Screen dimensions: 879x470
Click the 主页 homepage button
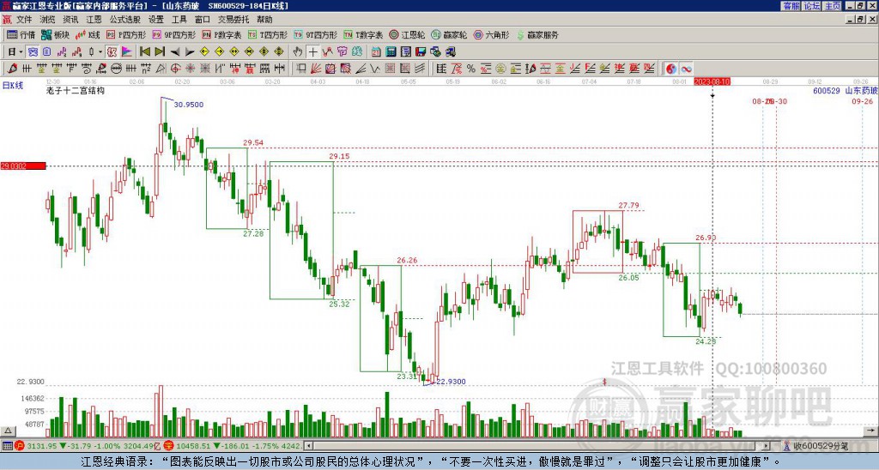pos(833,6)
